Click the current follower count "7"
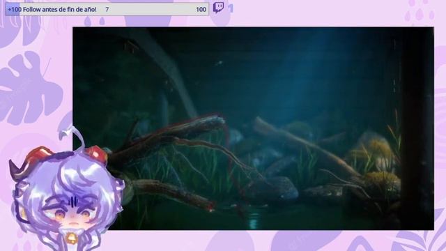446x251 pixels. tap(107, 9)
